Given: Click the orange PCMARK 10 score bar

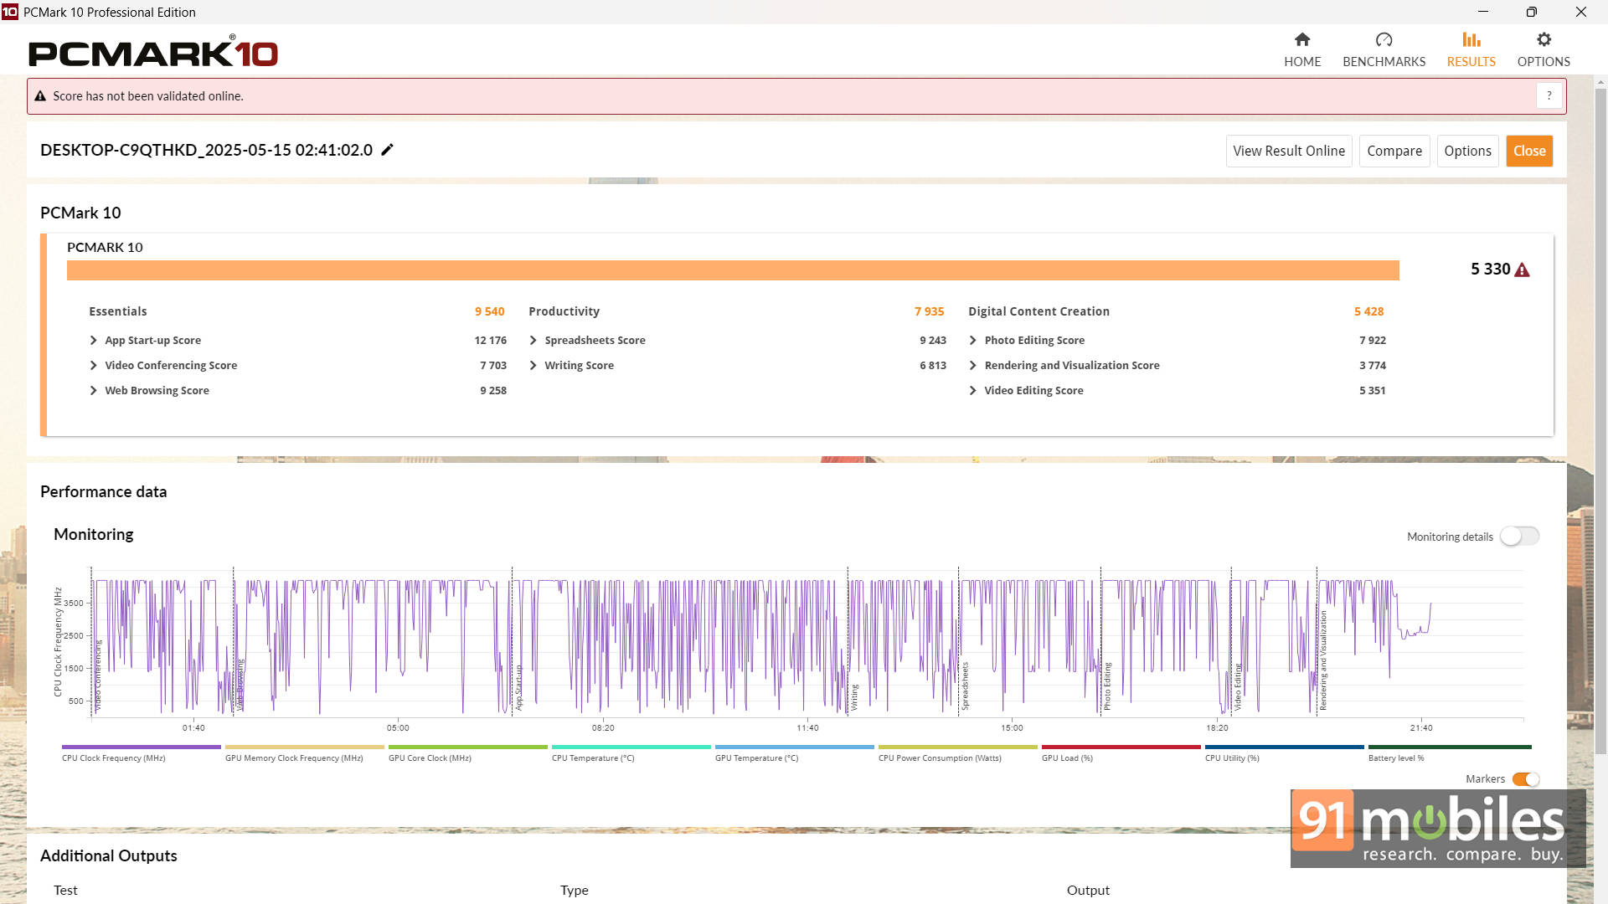Looking at the screenshot, I should click(x=733, y=270).
